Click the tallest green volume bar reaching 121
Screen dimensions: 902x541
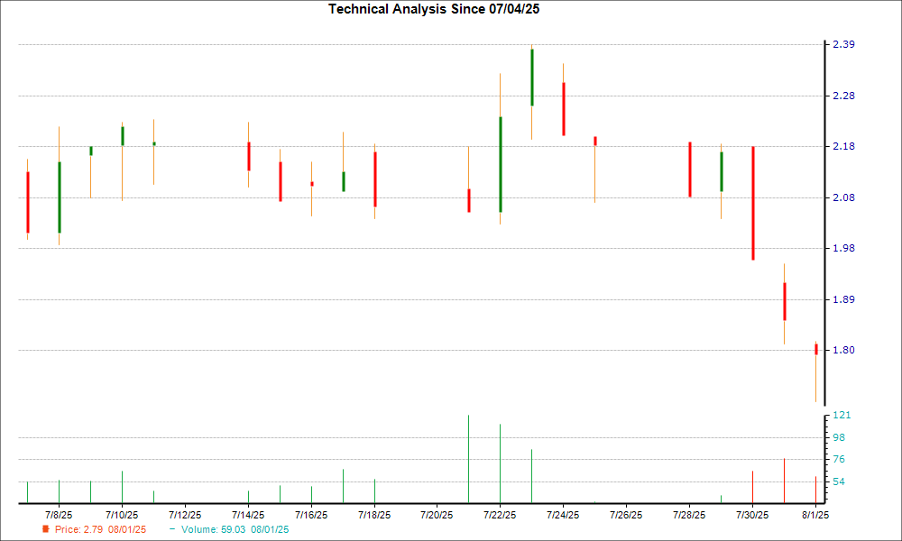point(468,459)
